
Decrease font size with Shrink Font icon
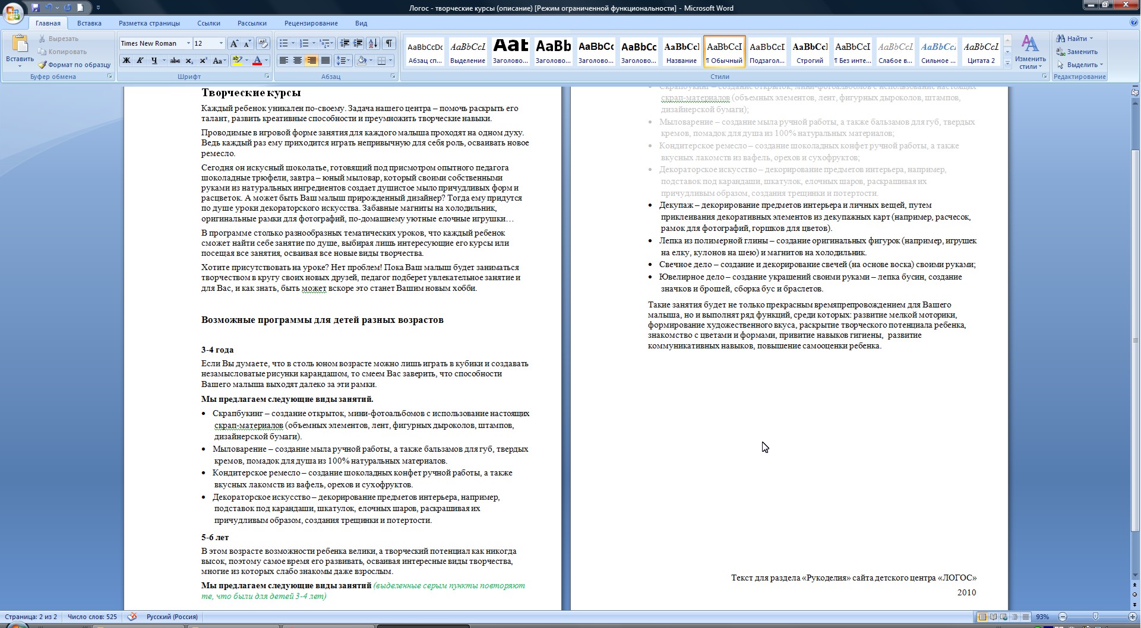(247, 43)
